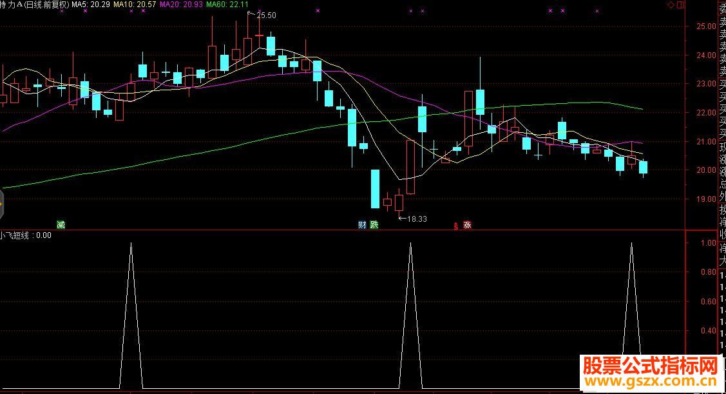
Task: Select the MA10: 20.57 indicator label
Action: (x=135, y=5)
